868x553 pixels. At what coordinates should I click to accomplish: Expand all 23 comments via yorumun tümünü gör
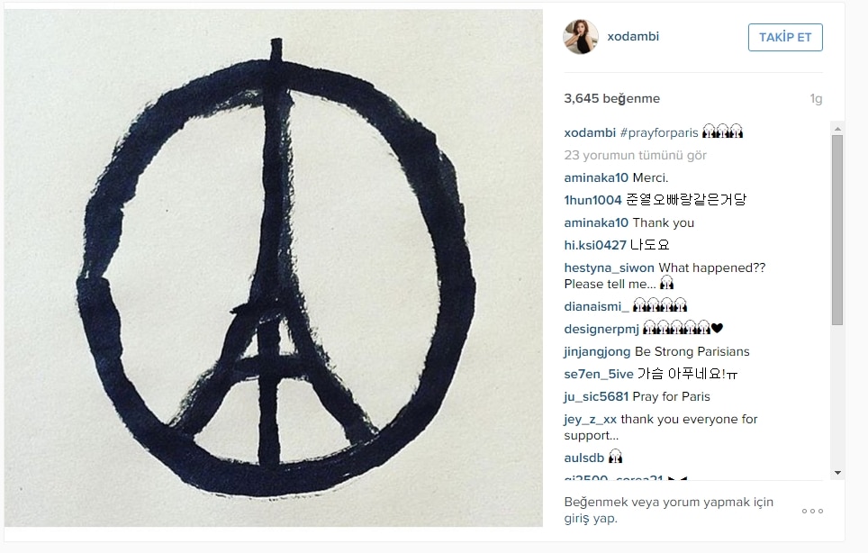coord(635,156)
